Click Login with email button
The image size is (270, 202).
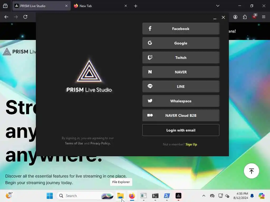pyautogui.click(x=181, y=130)
